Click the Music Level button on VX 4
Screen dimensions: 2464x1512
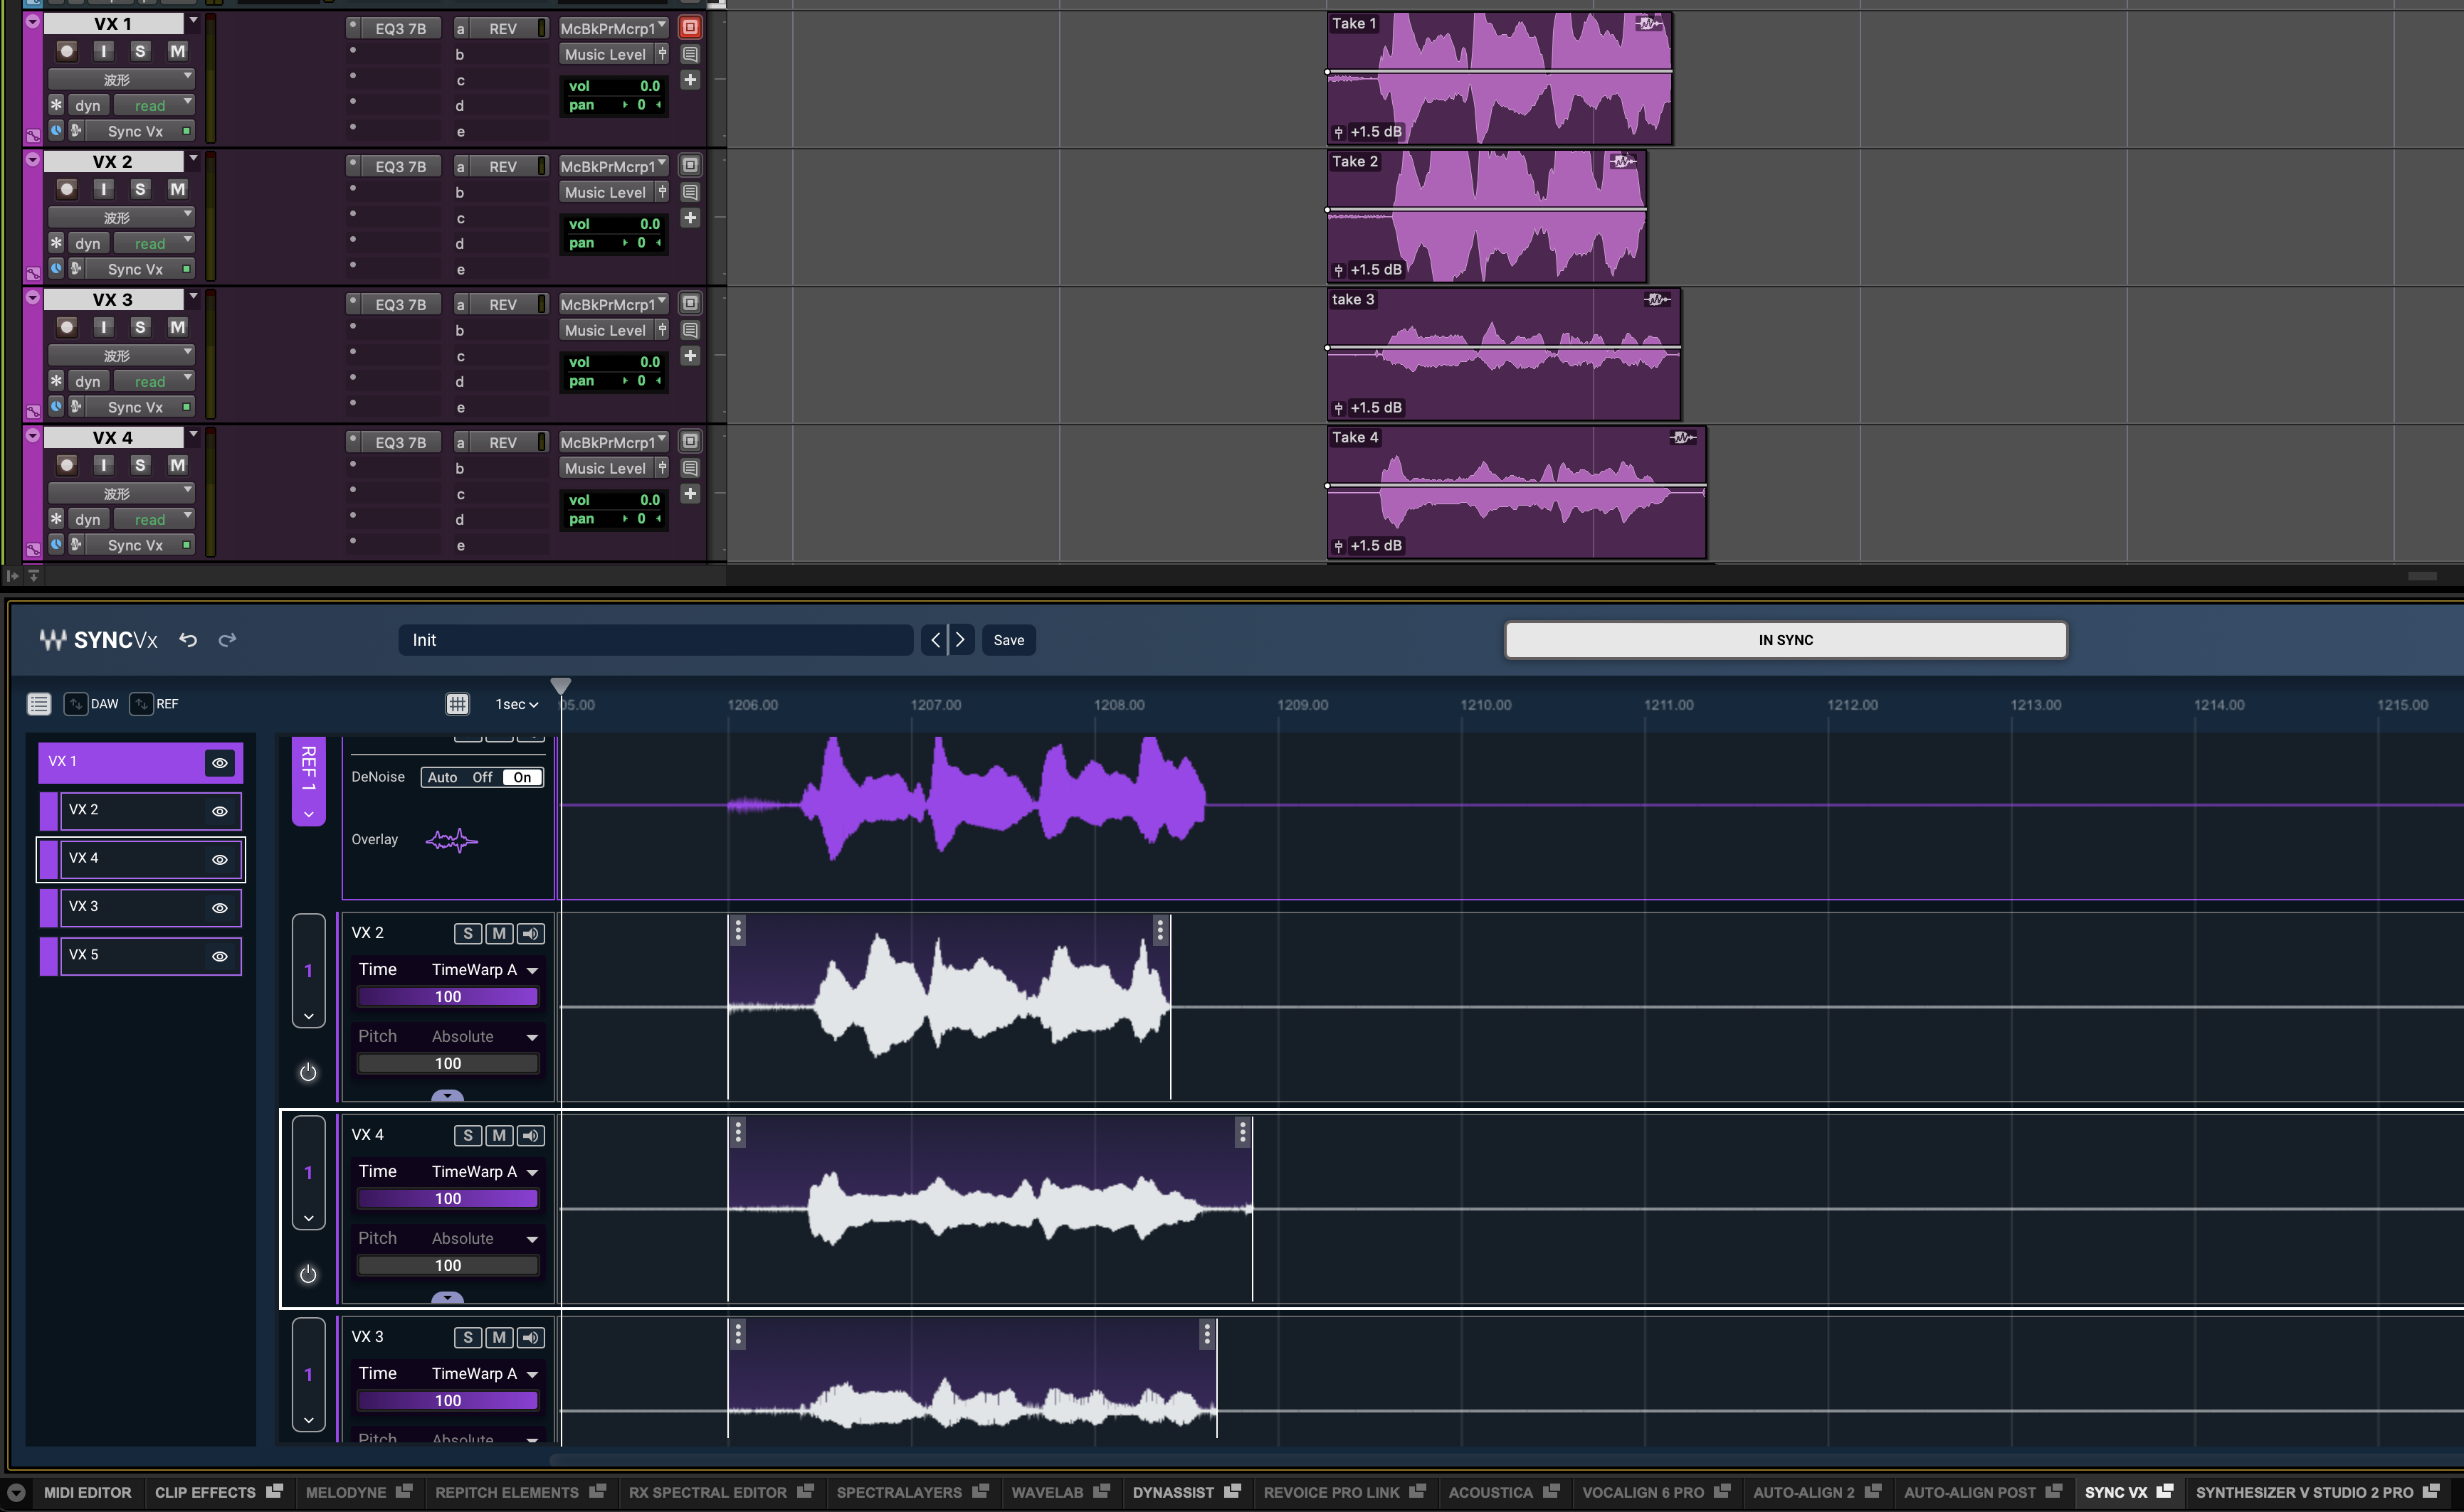604,468
